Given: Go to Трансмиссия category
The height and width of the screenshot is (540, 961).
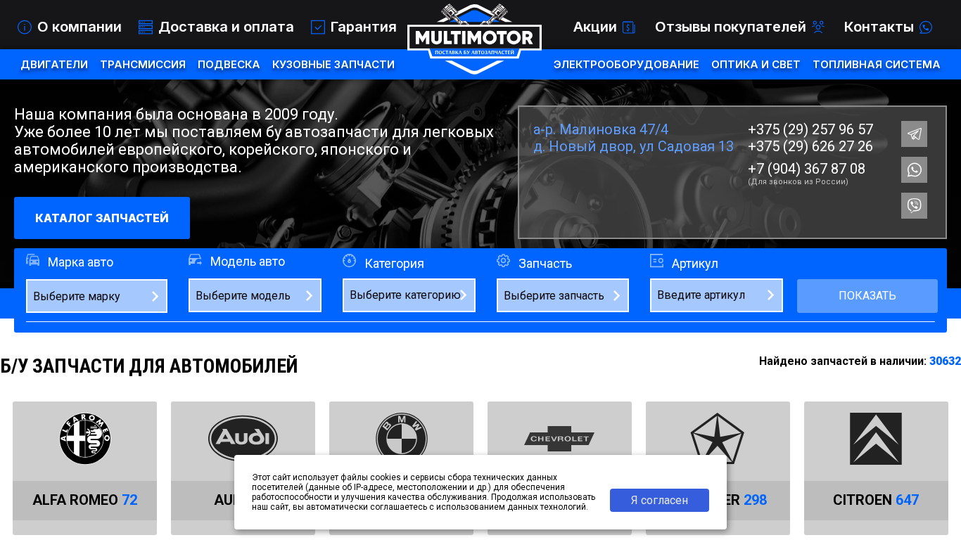Looking at the screenshot, I should click(143, 65).
